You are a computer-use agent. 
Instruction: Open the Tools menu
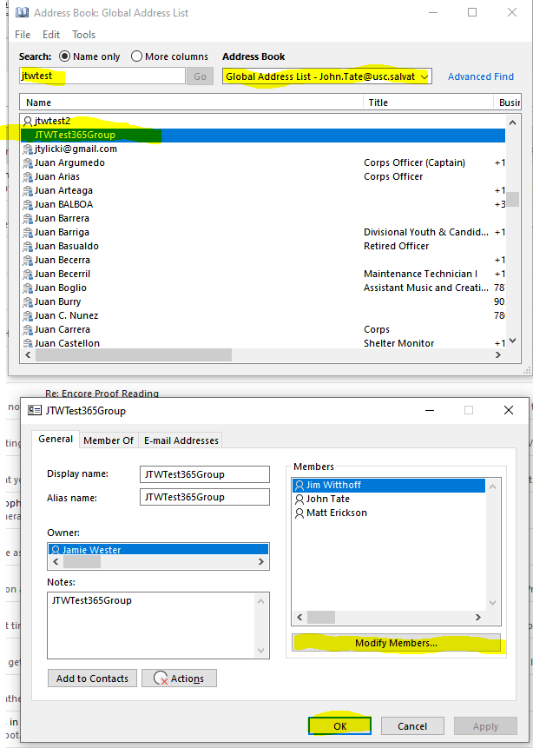[84, 35]
